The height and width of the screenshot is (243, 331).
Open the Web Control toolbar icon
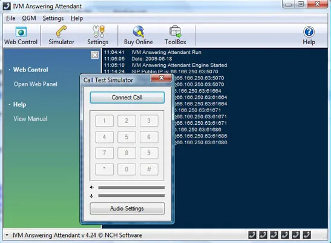click(21, 32)
